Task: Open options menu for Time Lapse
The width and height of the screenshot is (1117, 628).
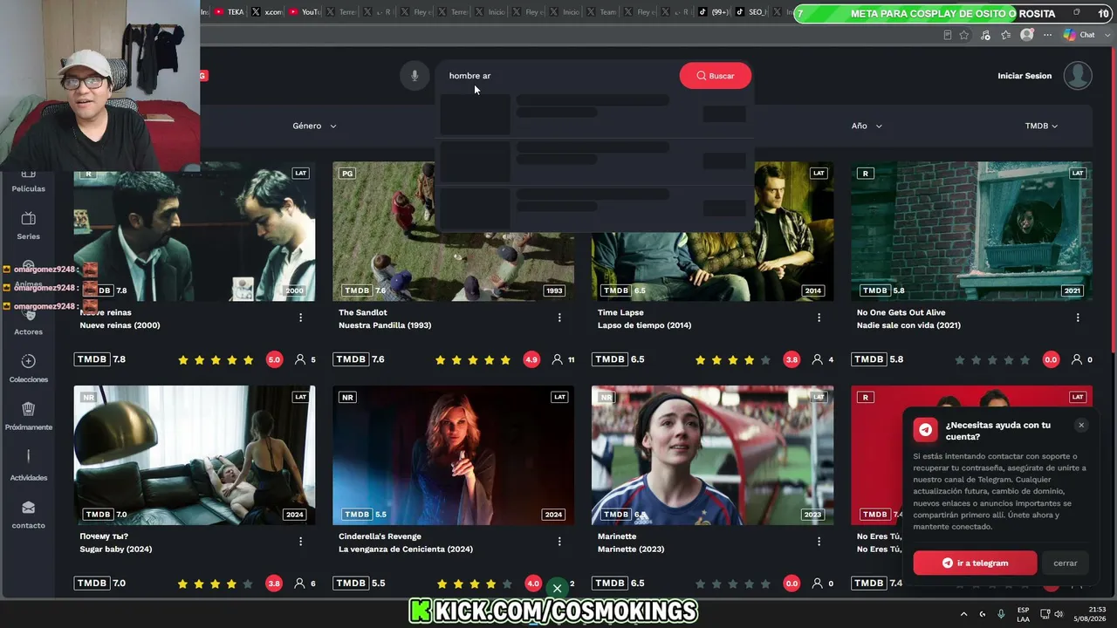Action: (819, 318)
